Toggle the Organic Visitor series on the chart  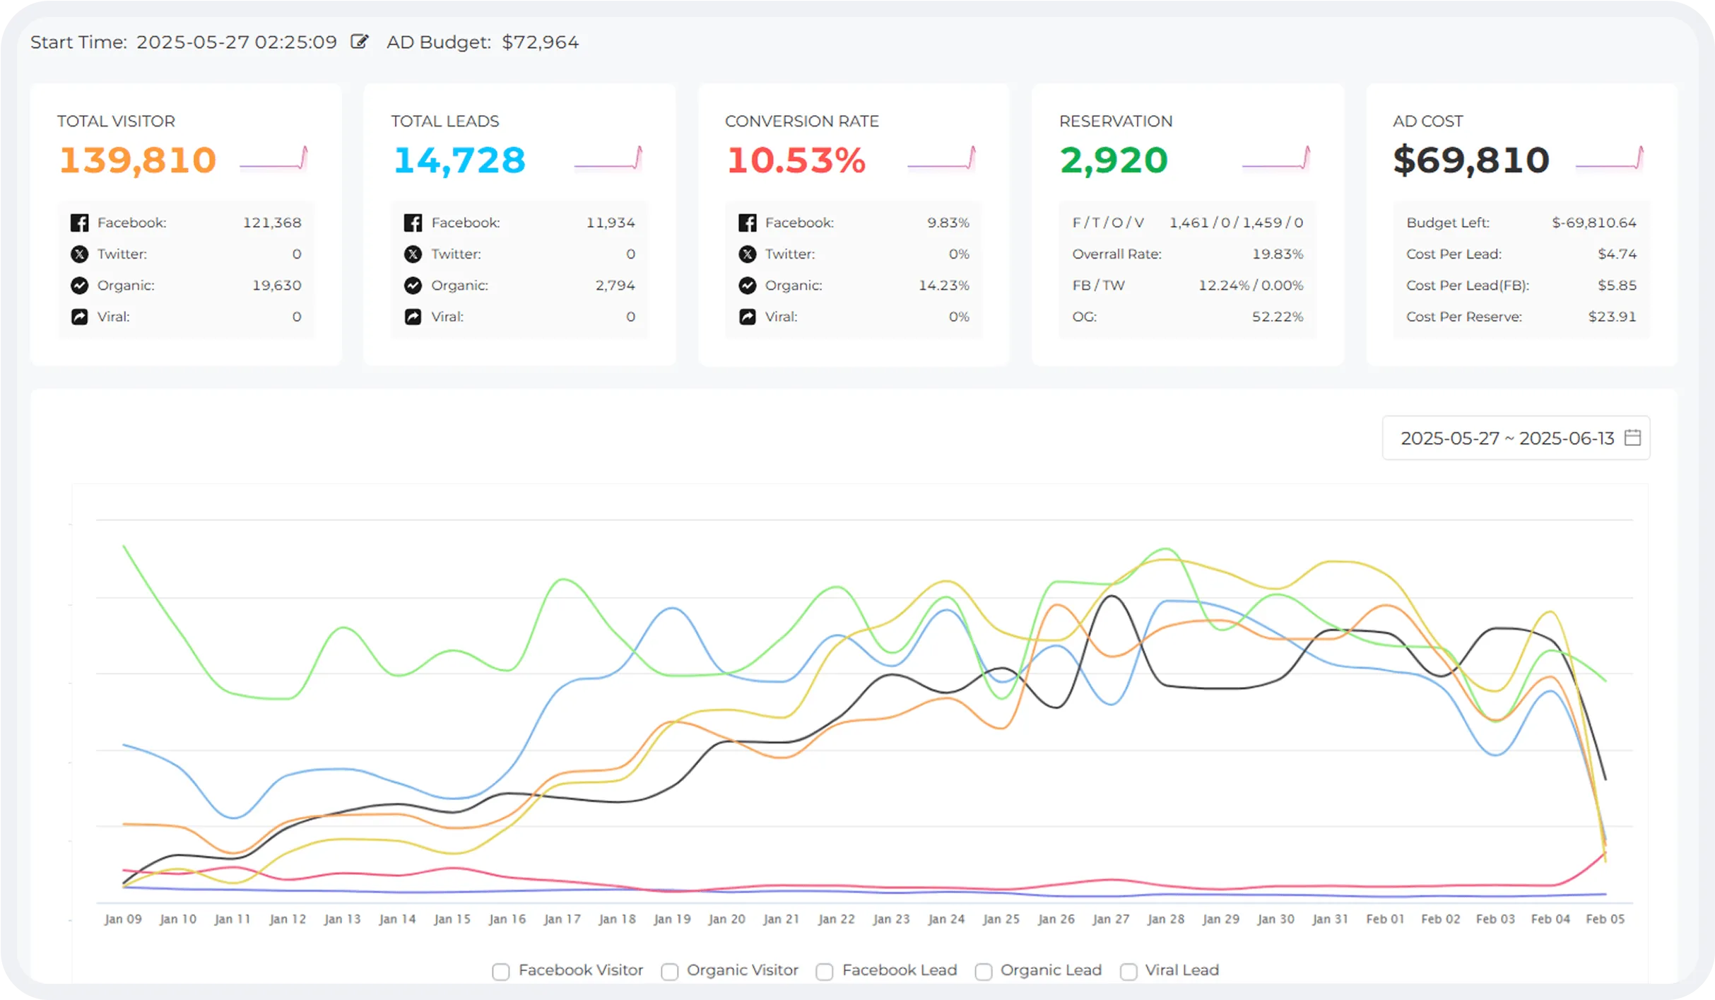click(670, 971)
